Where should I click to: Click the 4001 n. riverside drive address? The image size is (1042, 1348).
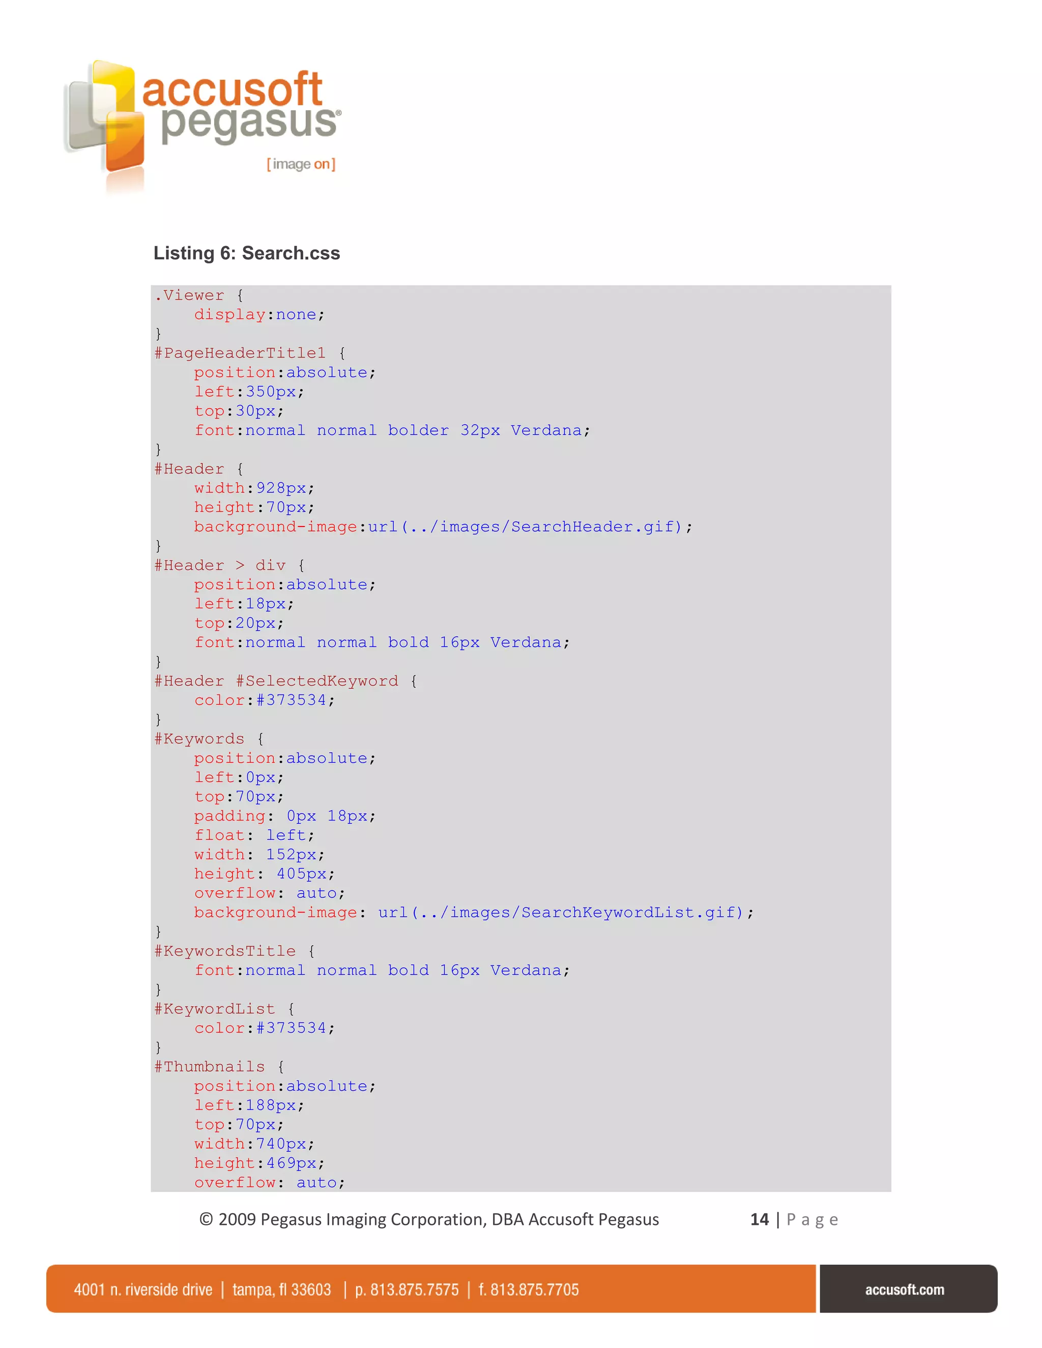tap(143, 1290)
